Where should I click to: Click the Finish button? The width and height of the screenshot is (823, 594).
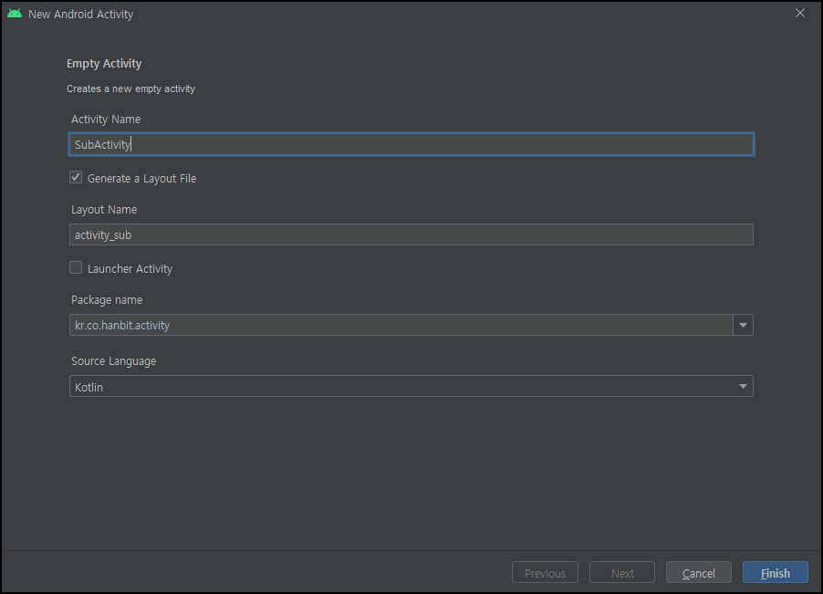point(776,572)
